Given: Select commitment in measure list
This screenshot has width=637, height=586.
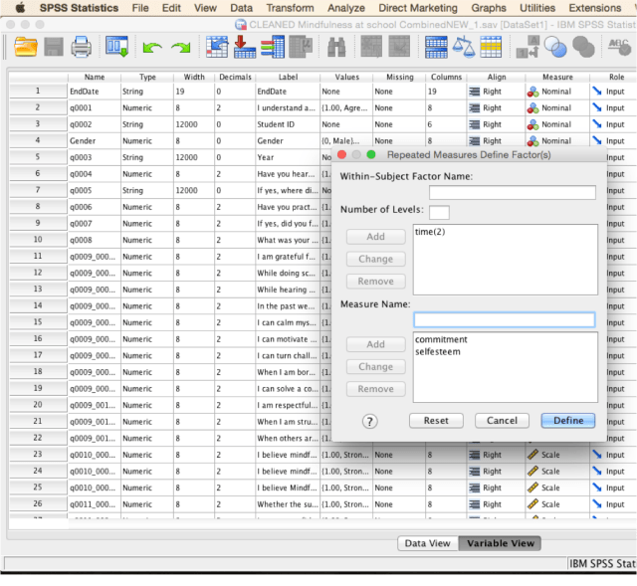Looking at the screenshot, I should pyautogui.click(x=441, y=339).
